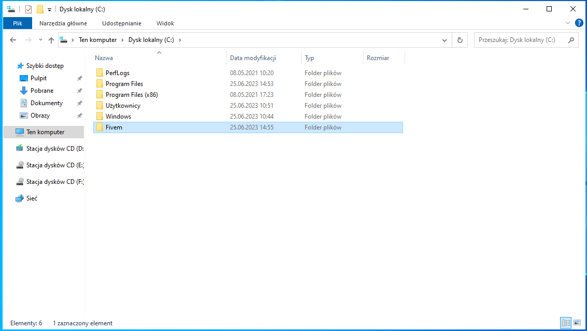The width and height of the screenshot is (587, 331).
Task: Click the New folder icon in title bar
Action: click(x=40, y=9)
